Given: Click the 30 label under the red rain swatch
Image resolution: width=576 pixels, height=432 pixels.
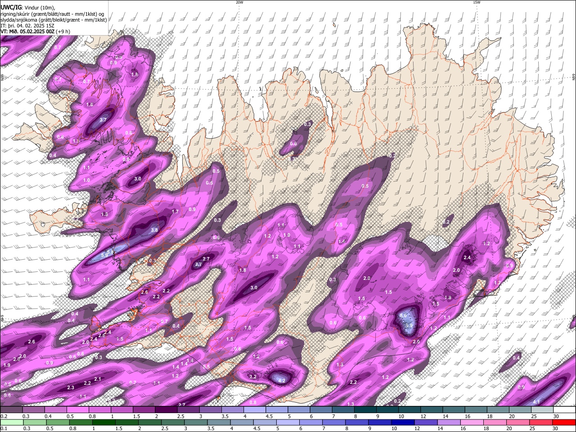Looking at the screenshot, I should [x=556, y=428].
